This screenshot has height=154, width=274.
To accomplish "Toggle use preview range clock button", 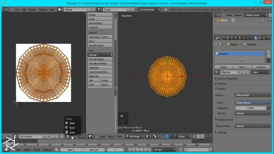I will [57, 150].
